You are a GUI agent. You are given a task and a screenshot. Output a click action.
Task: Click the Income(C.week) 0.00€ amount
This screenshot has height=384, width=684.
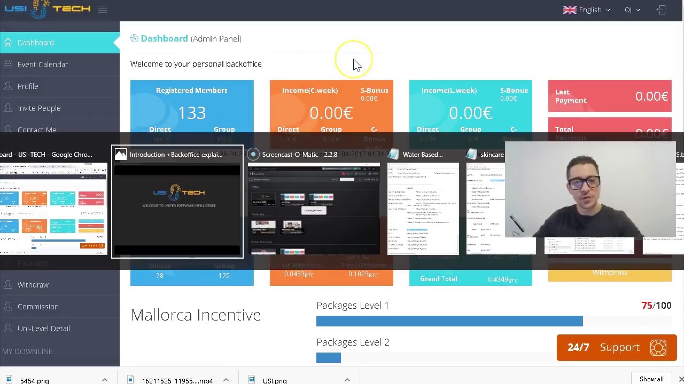pos(331,113)
